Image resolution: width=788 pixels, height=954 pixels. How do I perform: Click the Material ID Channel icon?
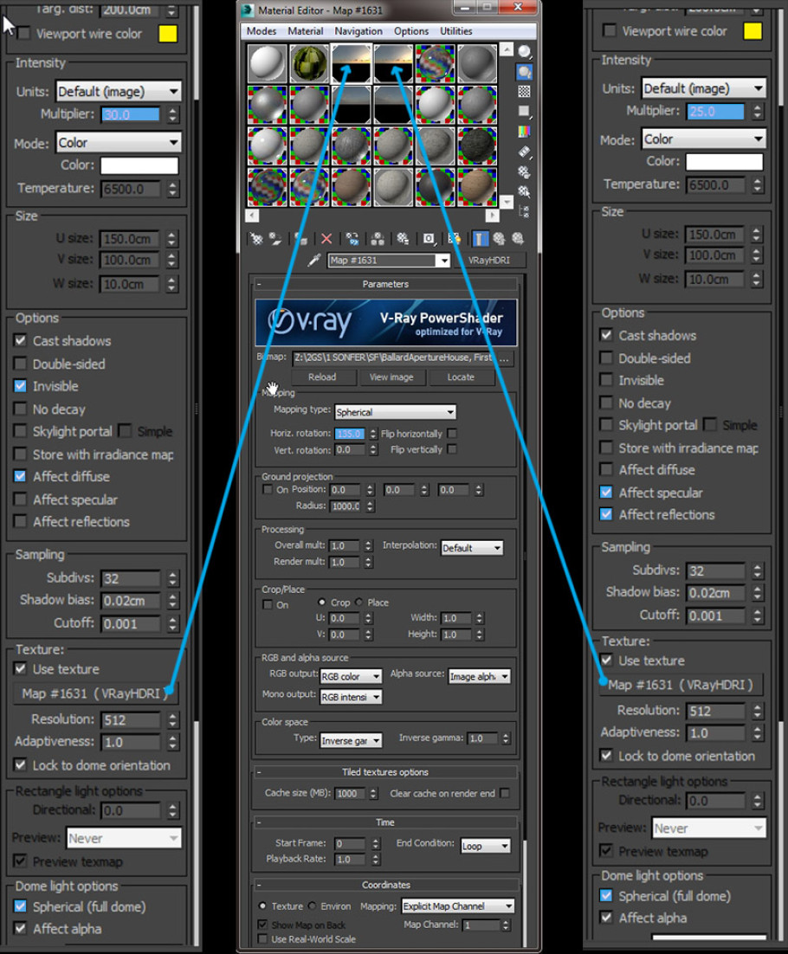coord(429,239)
